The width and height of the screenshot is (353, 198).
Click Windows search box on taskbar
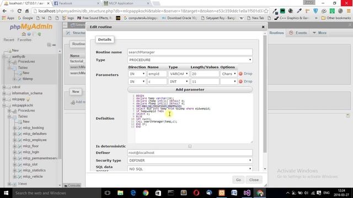pyautogui.click(x=56, y=193)
